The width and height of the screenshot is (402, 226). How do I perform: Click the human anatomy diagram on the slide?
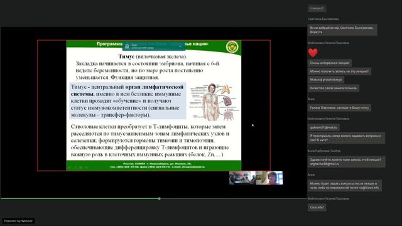214,102
